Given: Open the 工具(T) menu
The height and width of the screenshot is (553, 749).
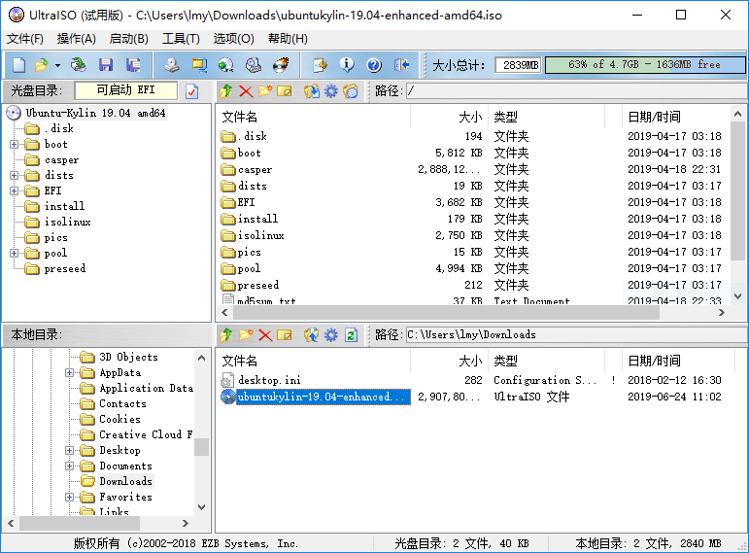Looking at the screenshot, I should (181, 39).
